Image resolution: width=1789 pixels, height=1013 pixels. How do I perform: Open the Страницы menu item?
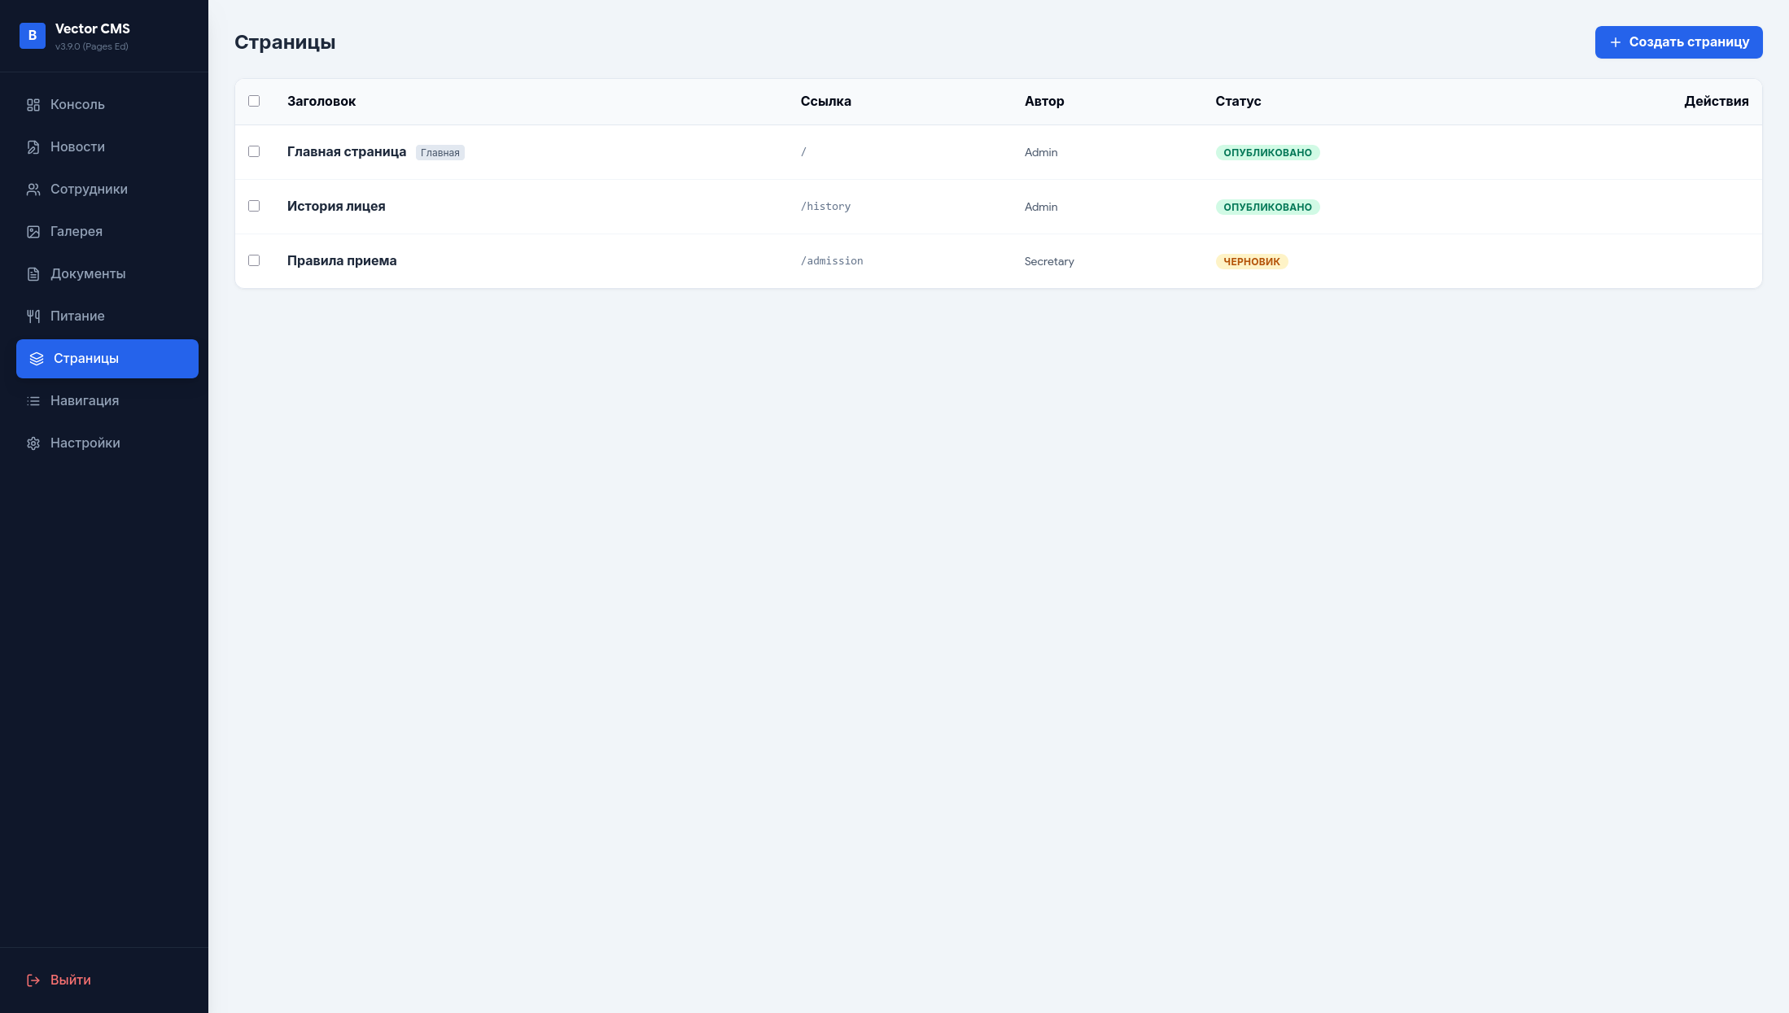[x=107, y=359]
